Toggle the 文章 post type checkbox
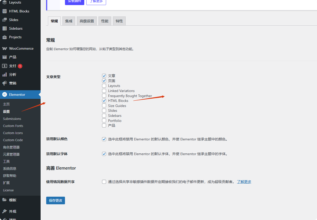Screen dimensions: 317x220 pyautogui.click(x=104, y=76)
